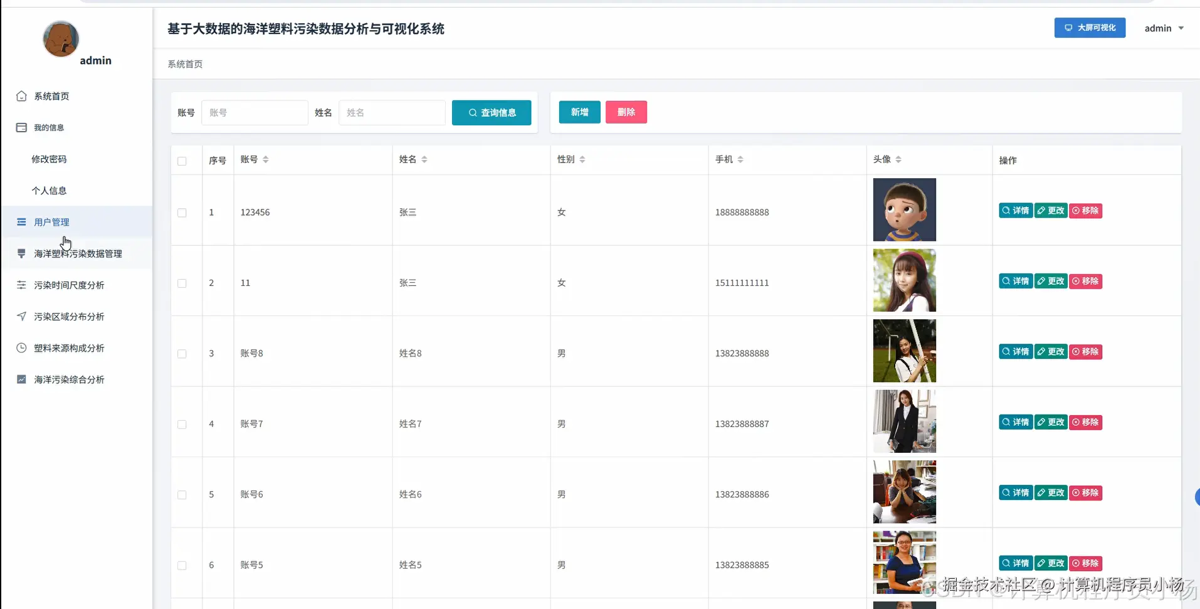Click the list icon beside 用户管理

click(21, 222)
